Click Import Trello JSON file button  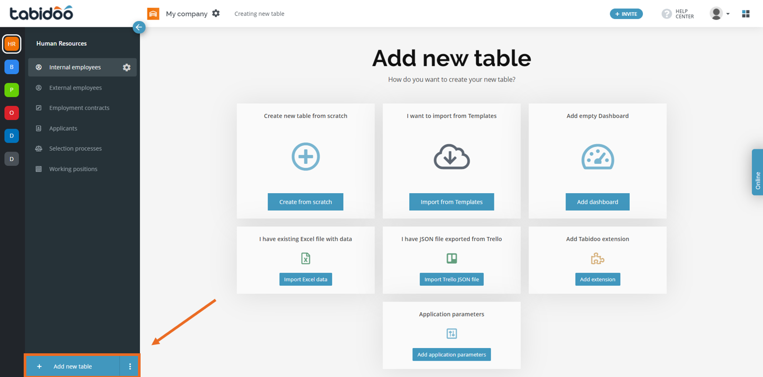pyautogui.click(x=452, y=280)
